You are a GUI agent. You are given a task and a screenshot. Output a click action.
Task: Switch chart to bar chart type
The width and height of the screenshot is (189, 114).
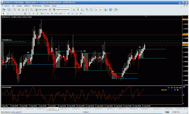(74, 10)
